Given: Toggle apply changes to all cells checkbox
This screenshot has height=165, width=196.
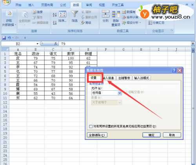Looking at the screenshot, I should (x=91, y=126).
